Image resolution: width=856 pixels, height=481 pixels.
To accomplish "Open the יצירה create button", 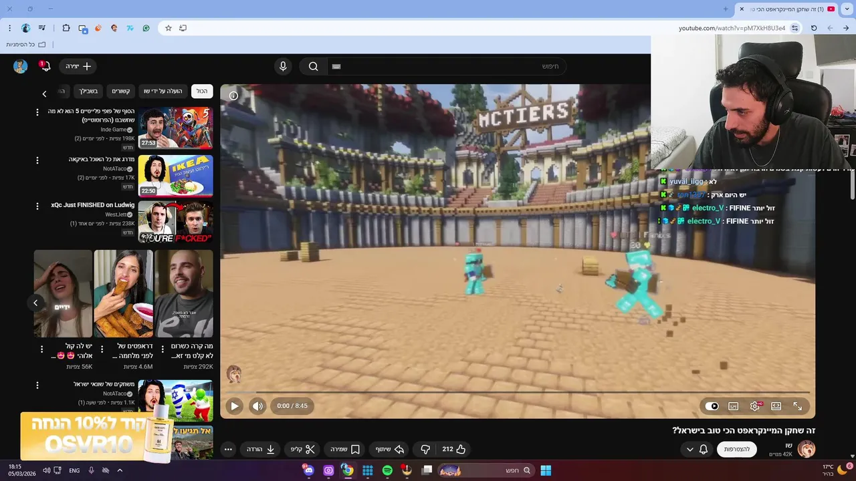I will [x=78, y=66].
